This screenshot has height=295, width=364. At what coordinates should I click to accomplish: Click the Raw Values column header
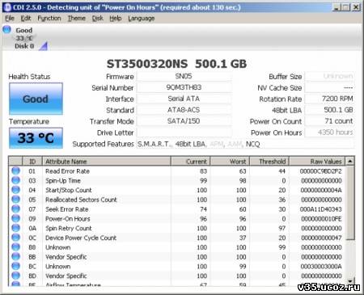pos(317,162)
